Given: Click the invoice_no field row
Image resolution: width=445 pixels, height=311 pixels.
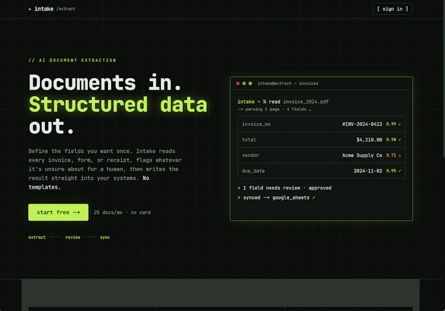Looking at the screenshot, I should click(x=322, y=124).
